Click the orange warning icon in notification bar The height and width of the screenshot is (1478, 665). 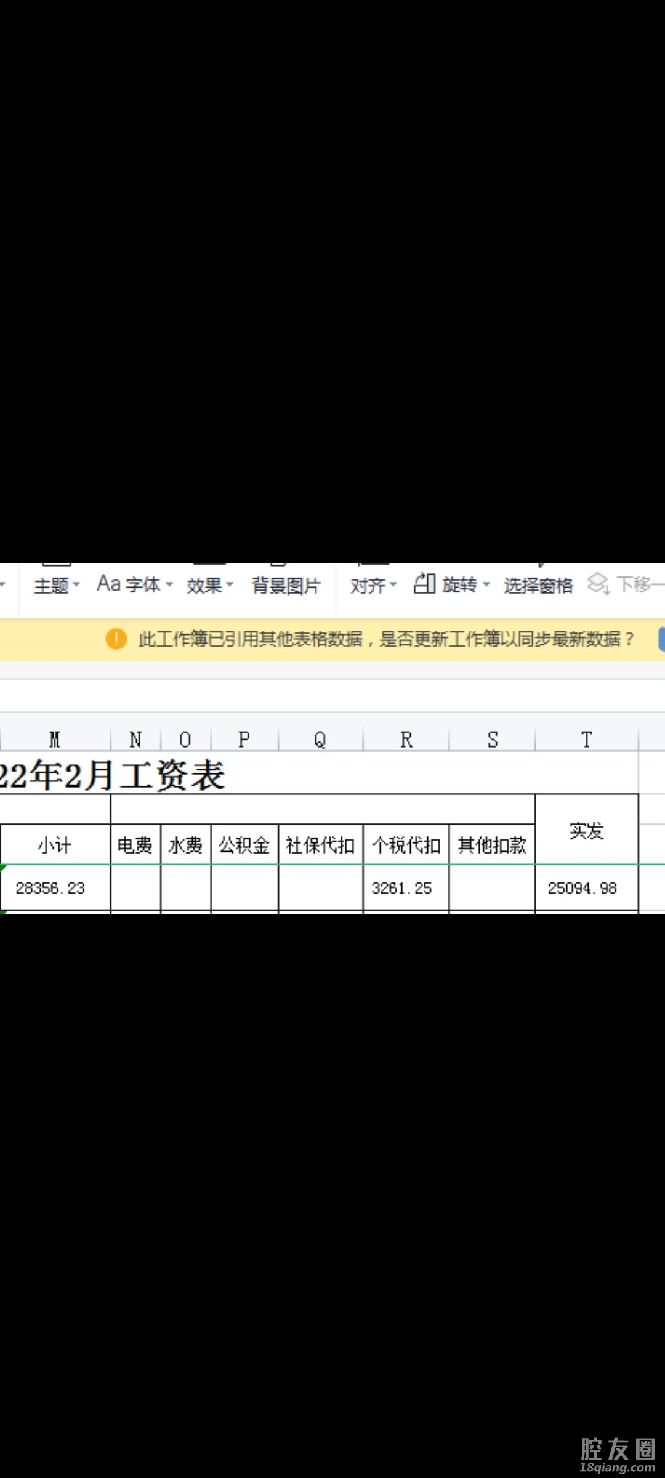(x=116, y=639)
